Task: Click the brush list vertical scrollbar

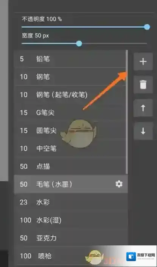Action: 127,112
